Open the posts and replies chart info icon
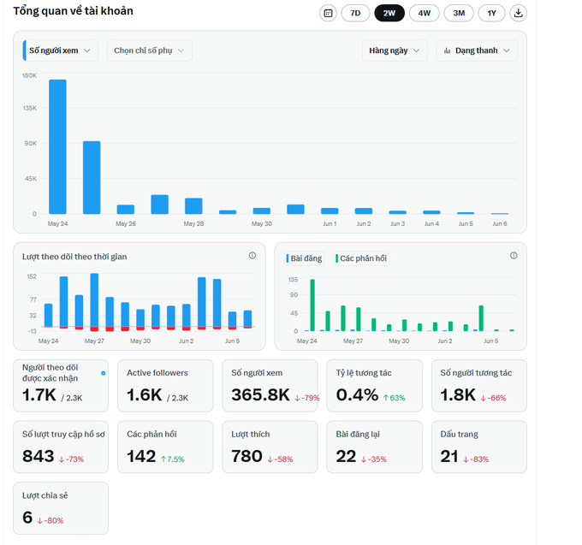The height and width of the screenshot is (545, 582). click(x=514, y=255)
